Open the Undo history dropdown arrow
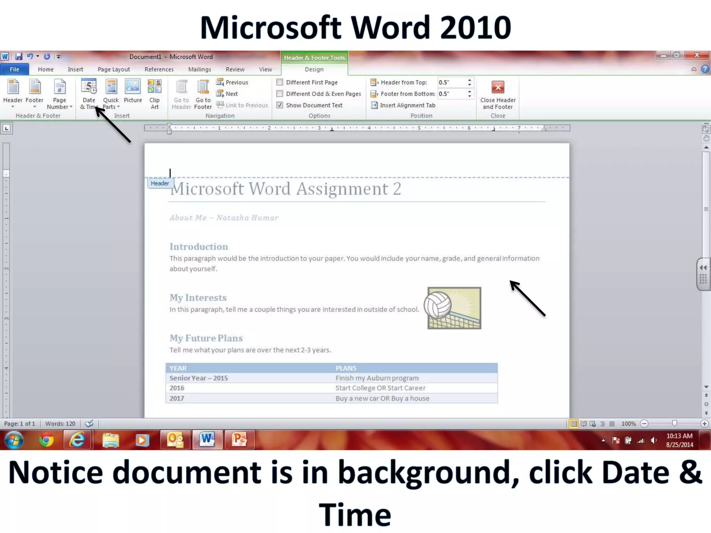This screenshot has width=711, height=533. [37, 56]
